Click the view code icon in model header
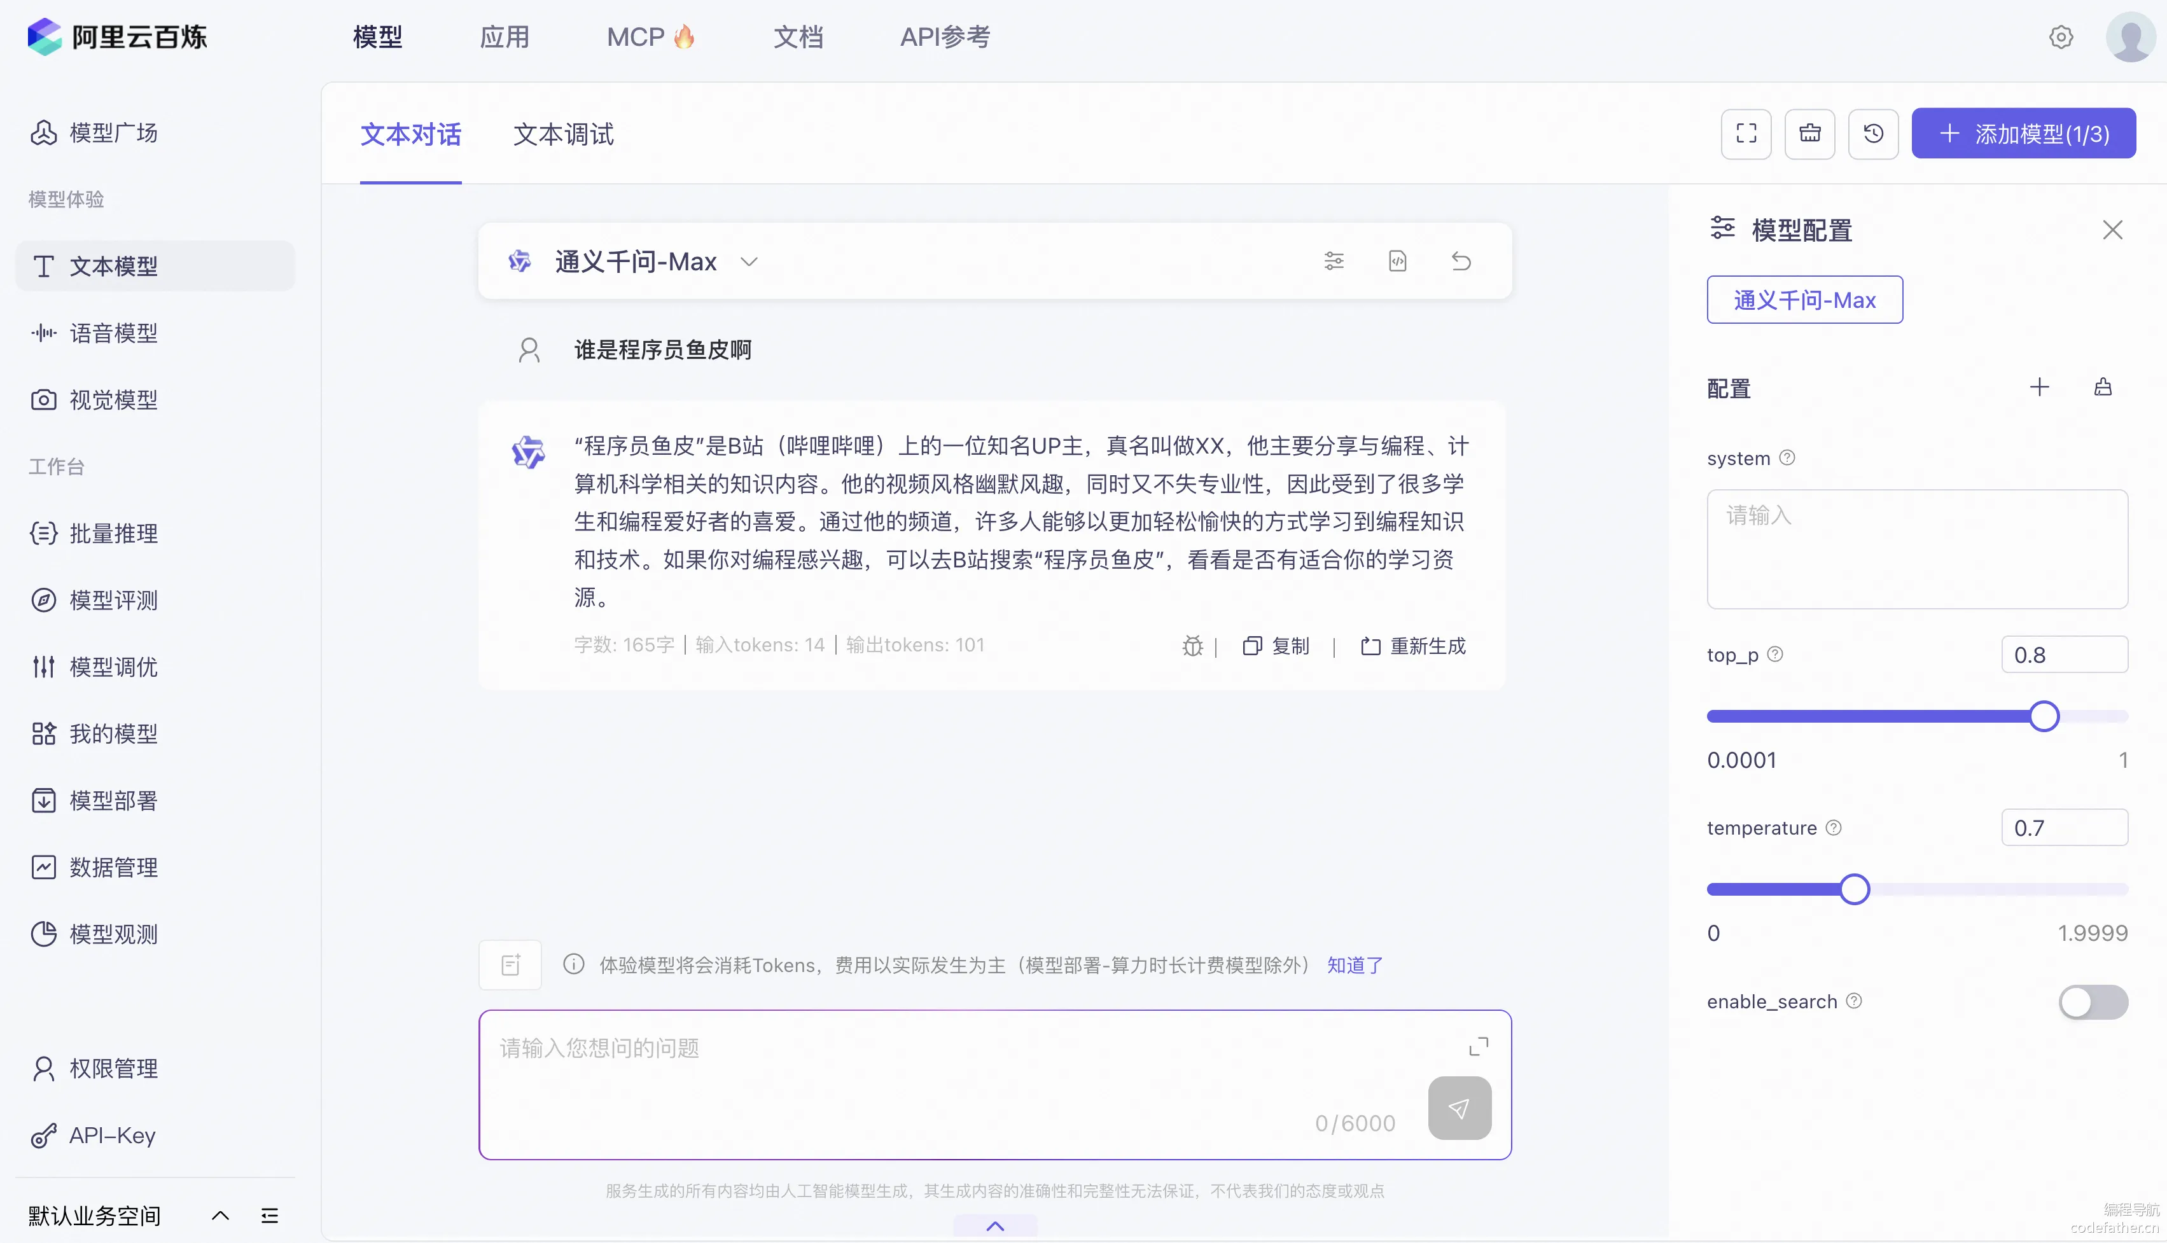The height and width of the screenshot is (1243, 2167). (x=1398, y=261)
